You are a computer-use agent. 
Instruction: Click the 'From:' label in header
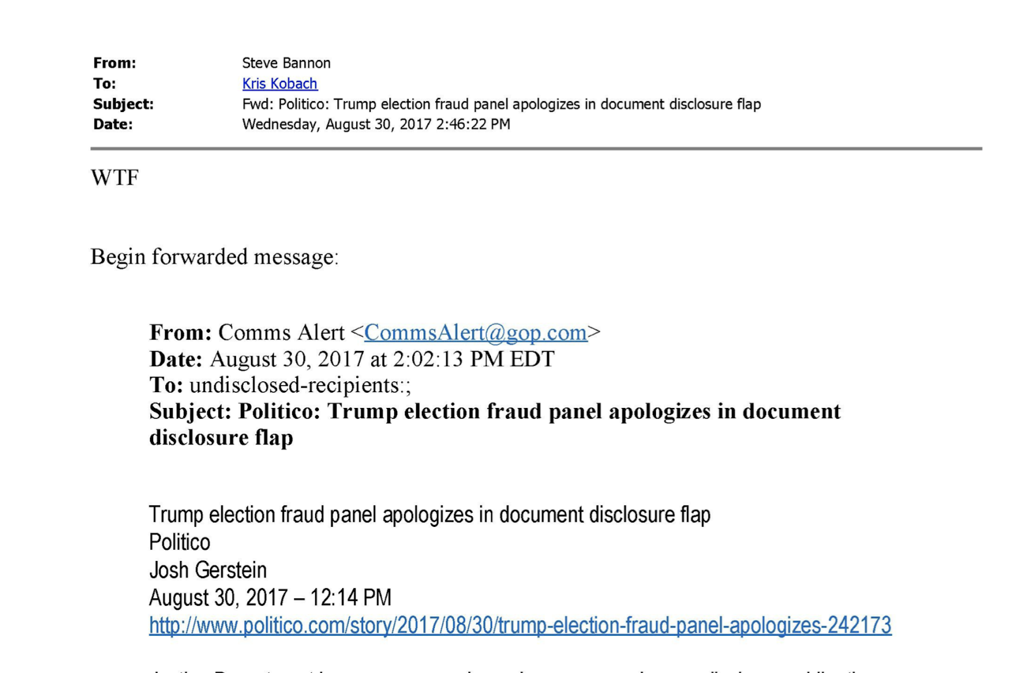(x=114, y=63)
